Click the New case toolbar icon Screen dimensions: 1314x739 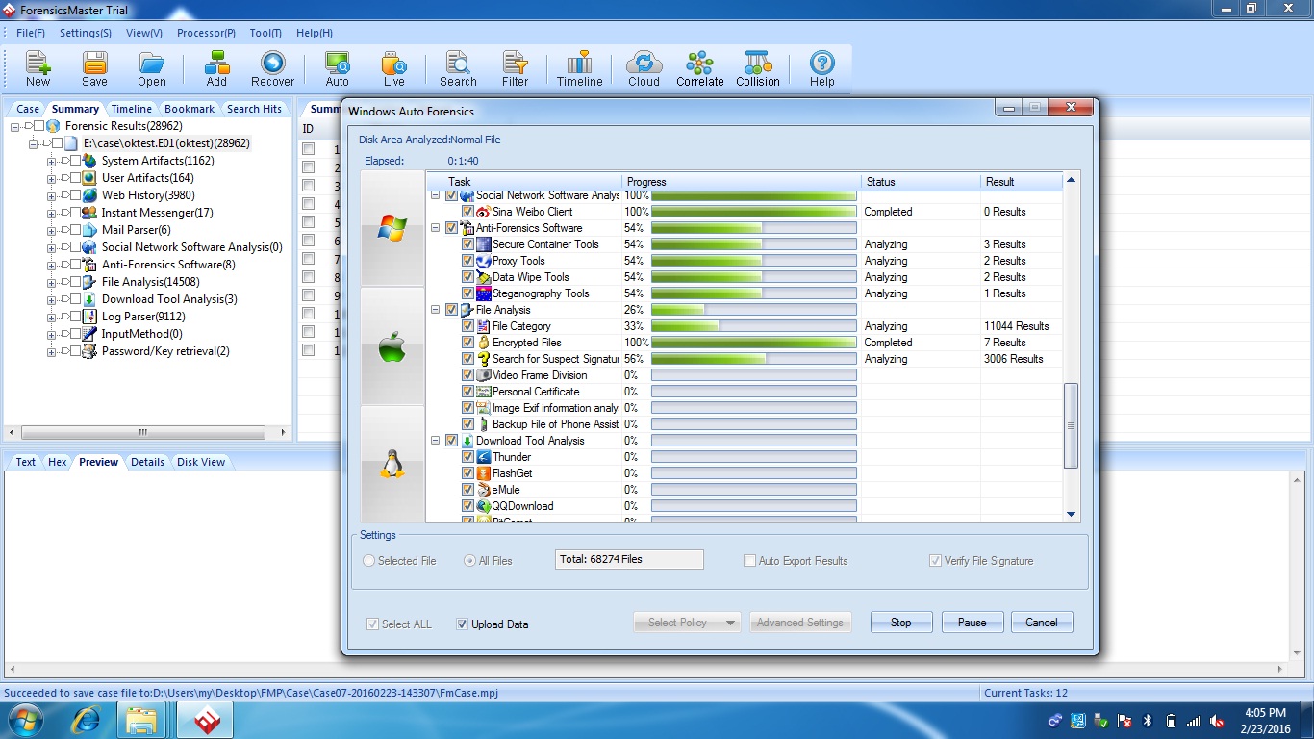pyautogui.click(x=38, y=64)
